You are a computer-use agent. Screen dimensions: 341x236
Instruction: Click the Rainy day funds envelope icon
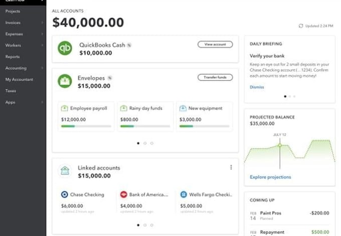pos(123,108)
